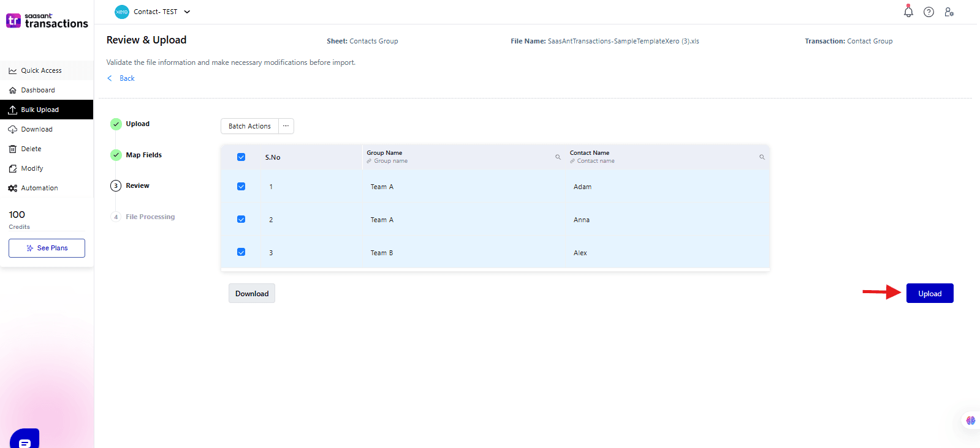Image resolution: width=980 pixels, height=448 pixels.
Task: Select Automation in the sidebar
Action: tap(39, 188)
